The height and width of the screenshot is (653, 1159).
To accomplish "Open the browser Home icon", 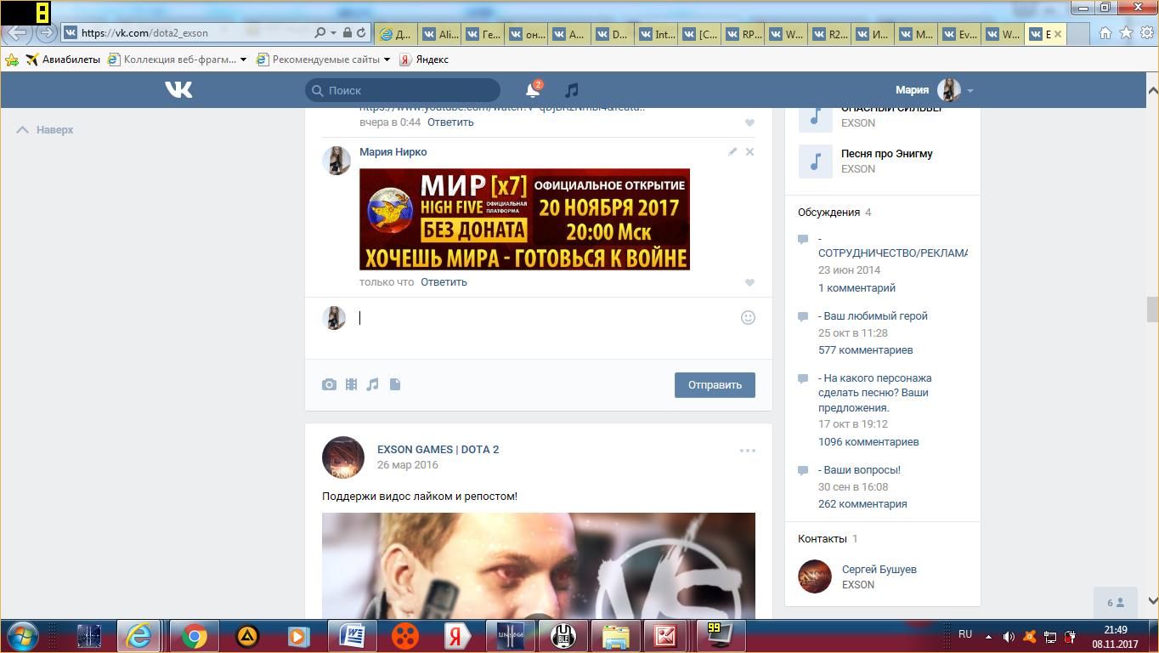I will (x=1105, y=32).
